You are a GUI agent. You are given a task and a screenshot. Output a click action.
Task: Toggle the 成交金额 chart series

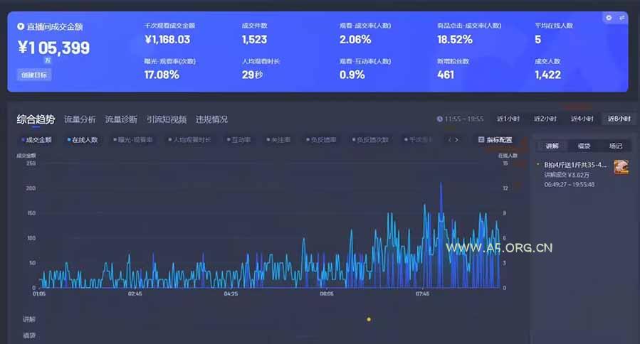coord(36,140)
